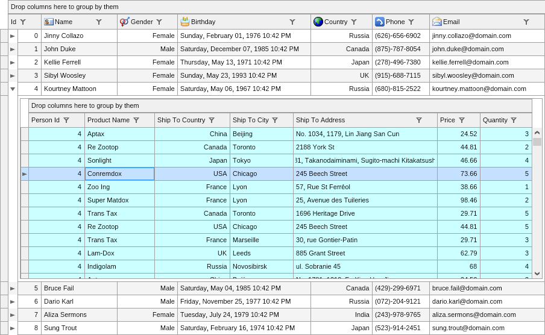Collapse the Kourtney Mattoon row details

click(13, 89)
